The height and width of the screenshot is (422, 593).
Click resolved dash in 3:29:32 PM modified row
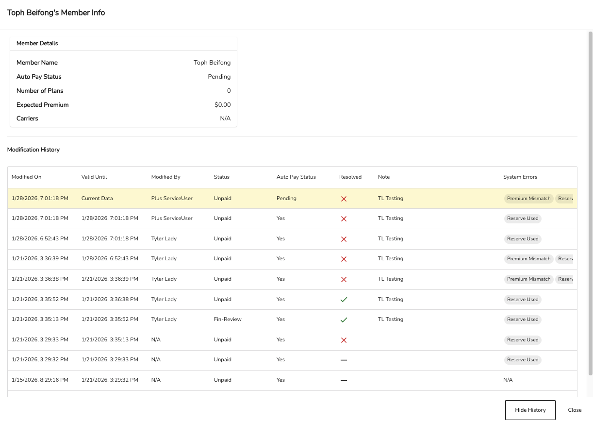click(x=344, y=360)
